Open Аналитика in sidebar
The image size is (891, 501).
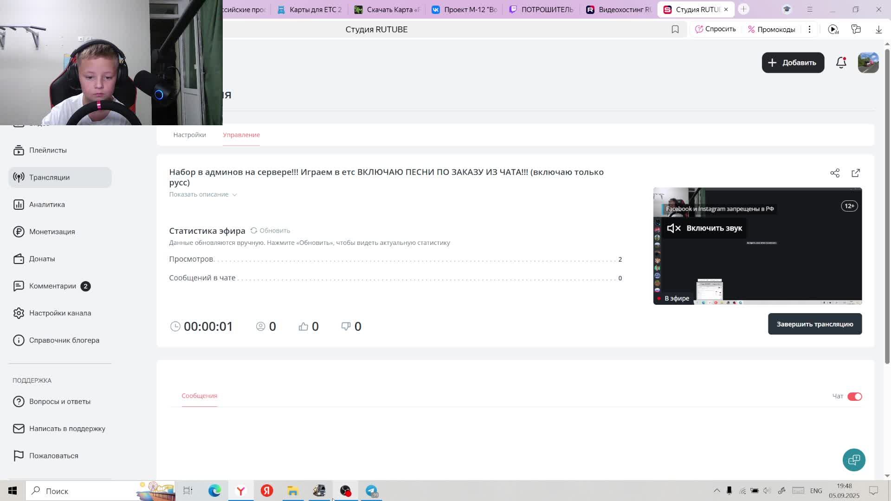(47, 205)
